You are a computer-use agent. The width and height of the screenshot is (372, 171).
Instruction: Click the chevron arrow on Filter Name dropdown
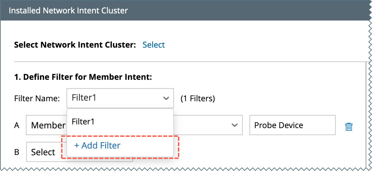(x=166, y=98)
